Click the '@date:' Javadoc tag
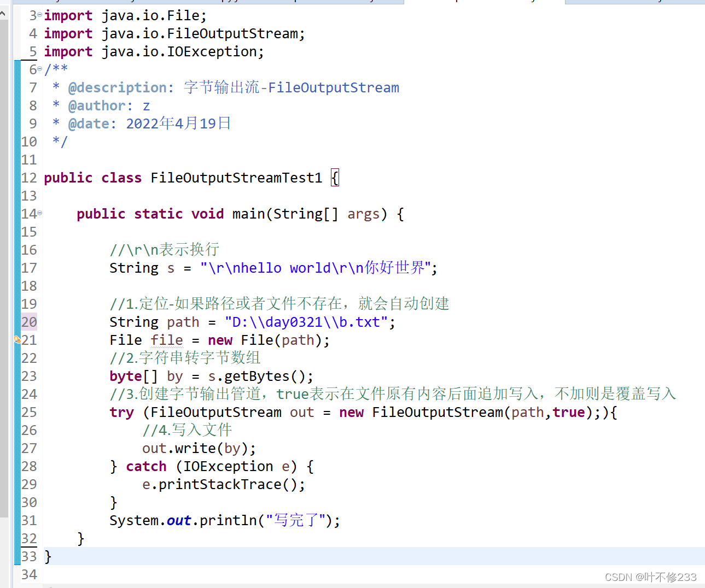The width and height of the screenshot is (705, 588). pos(92,124)
